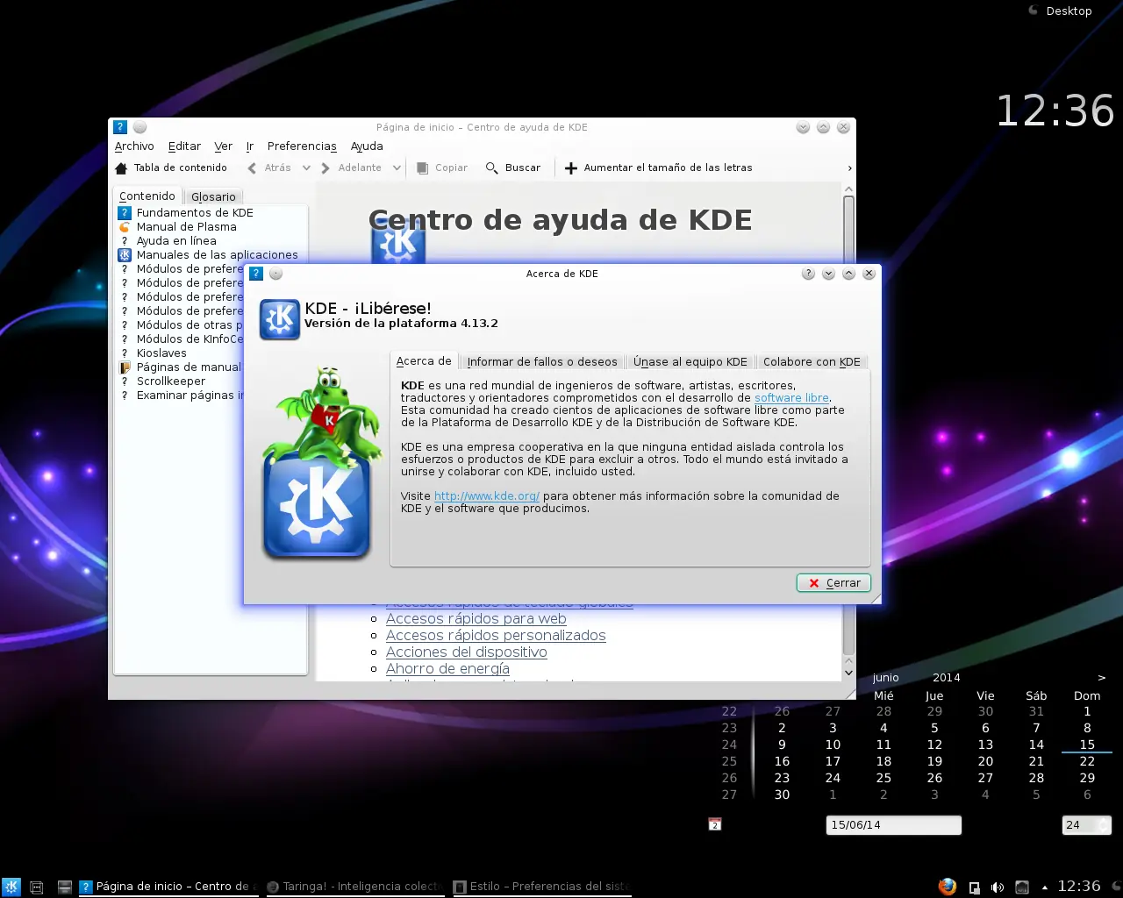This screenshot has height=898, width=1123.
Task: Click the Copiar toolbar button
Action: 442,167
